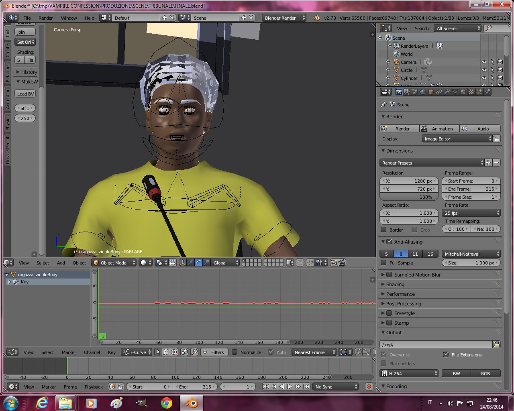Toggle the File Extensions checkbox

[446, 354]
